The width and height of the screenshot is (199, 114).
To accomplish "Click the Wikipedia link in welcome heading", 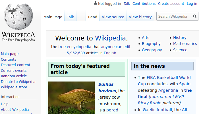I will (x=110, y=38).
